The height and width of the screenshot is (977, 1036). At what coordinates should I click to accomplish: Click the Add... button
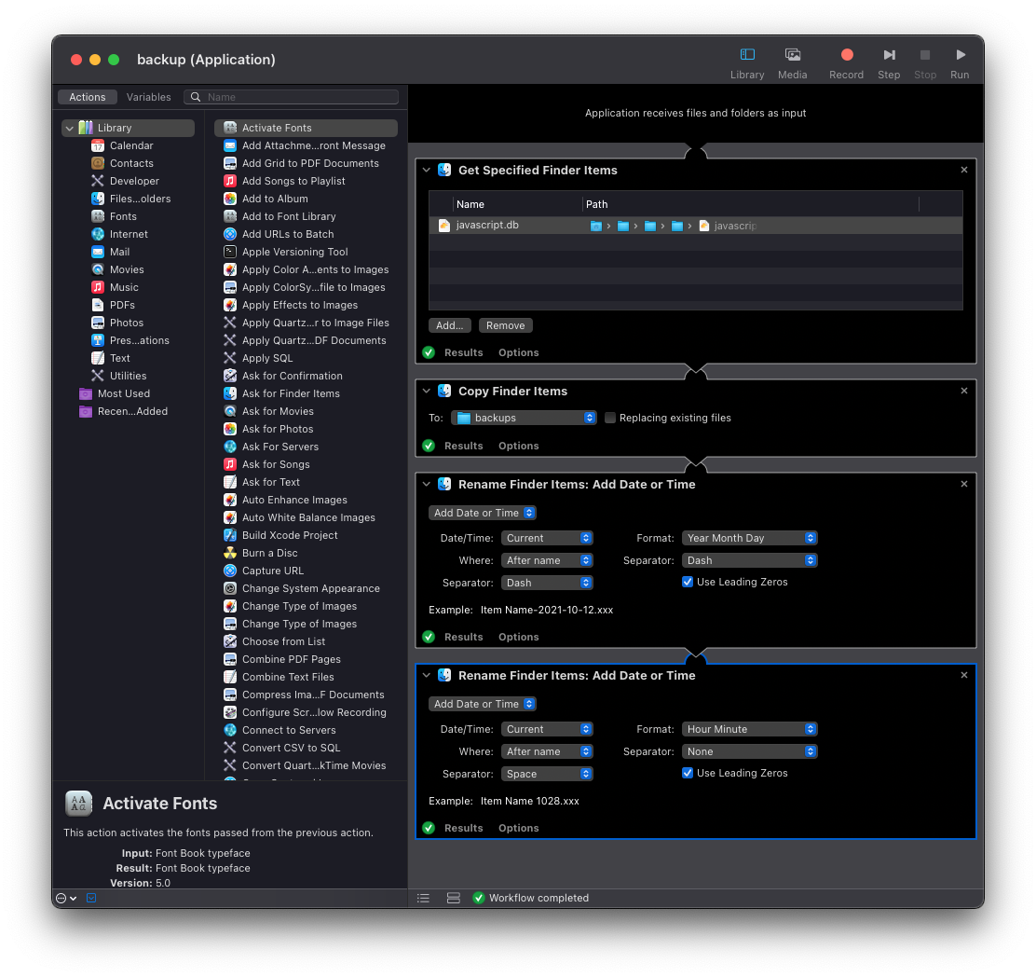[x=450, y=325]
